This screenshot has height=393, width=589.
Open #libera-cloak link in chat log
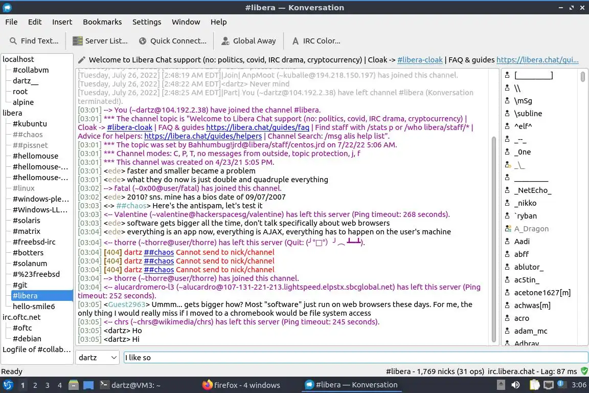click(129, 127)
